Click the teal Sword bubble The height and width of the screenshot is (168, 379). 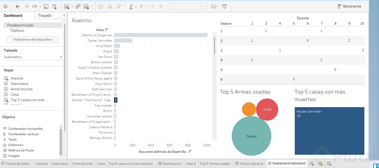(x=251, y=136)
